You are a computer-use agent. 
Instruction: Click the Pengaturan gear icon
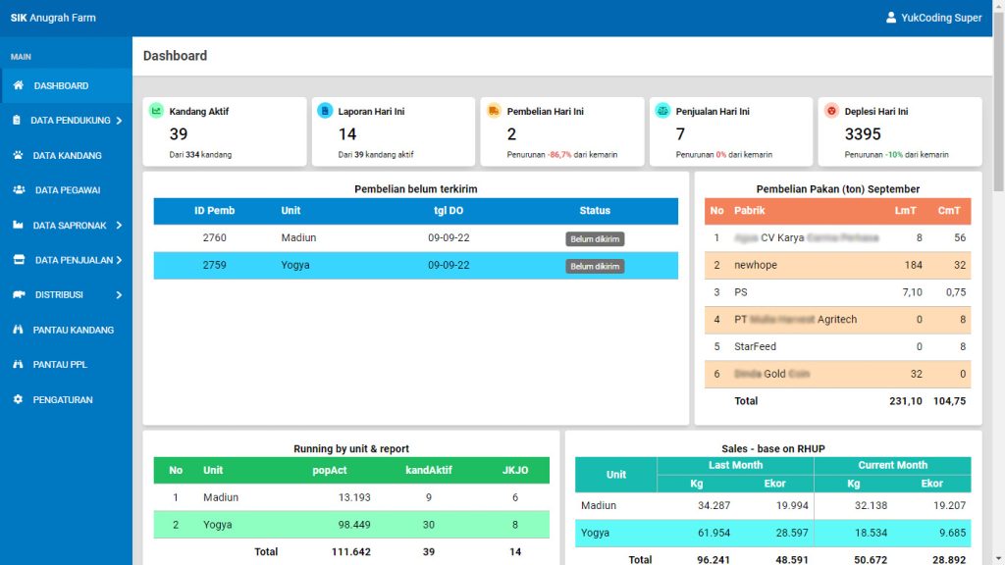pyautogui.click(x=18, y=400)
